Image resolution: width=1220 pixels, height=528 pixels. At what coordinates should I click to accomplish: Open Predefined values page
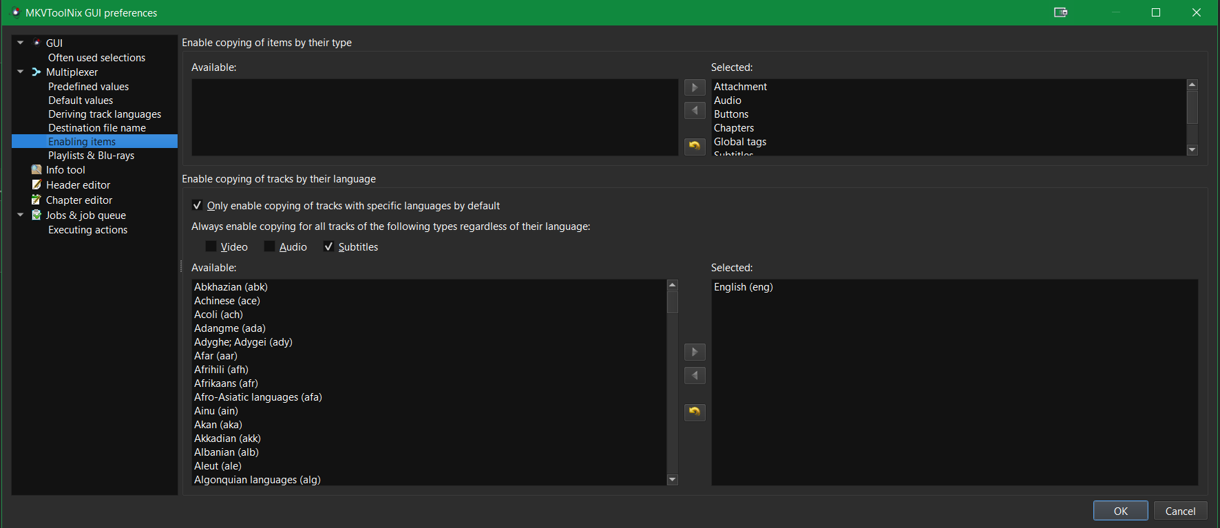[88, 87]
